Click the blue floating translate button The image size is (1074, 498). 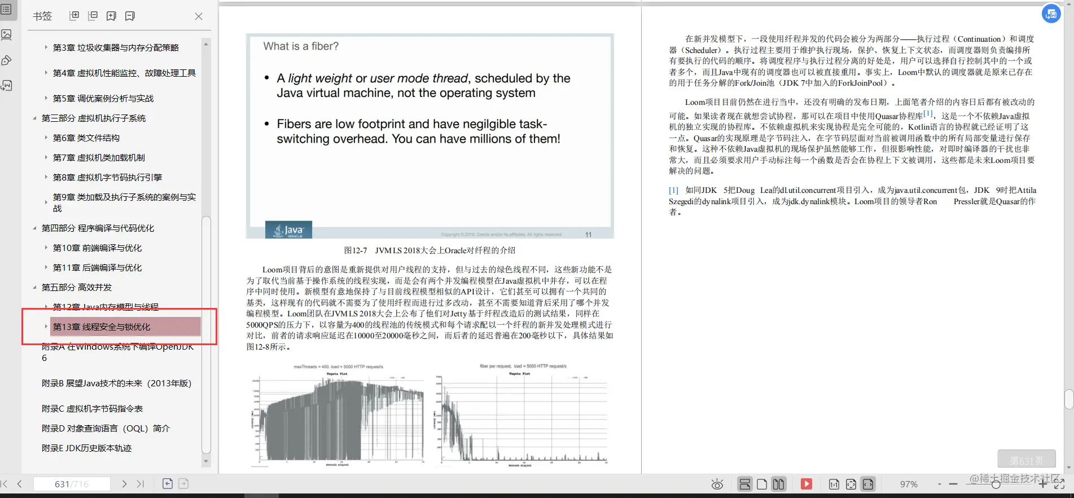1051,14
